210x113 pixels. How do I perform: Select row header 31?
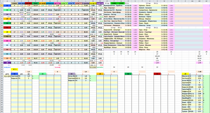click(x=1, y=69)
